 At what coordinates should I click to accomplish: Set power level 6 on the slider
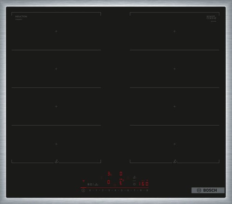(x=128, y=190)
